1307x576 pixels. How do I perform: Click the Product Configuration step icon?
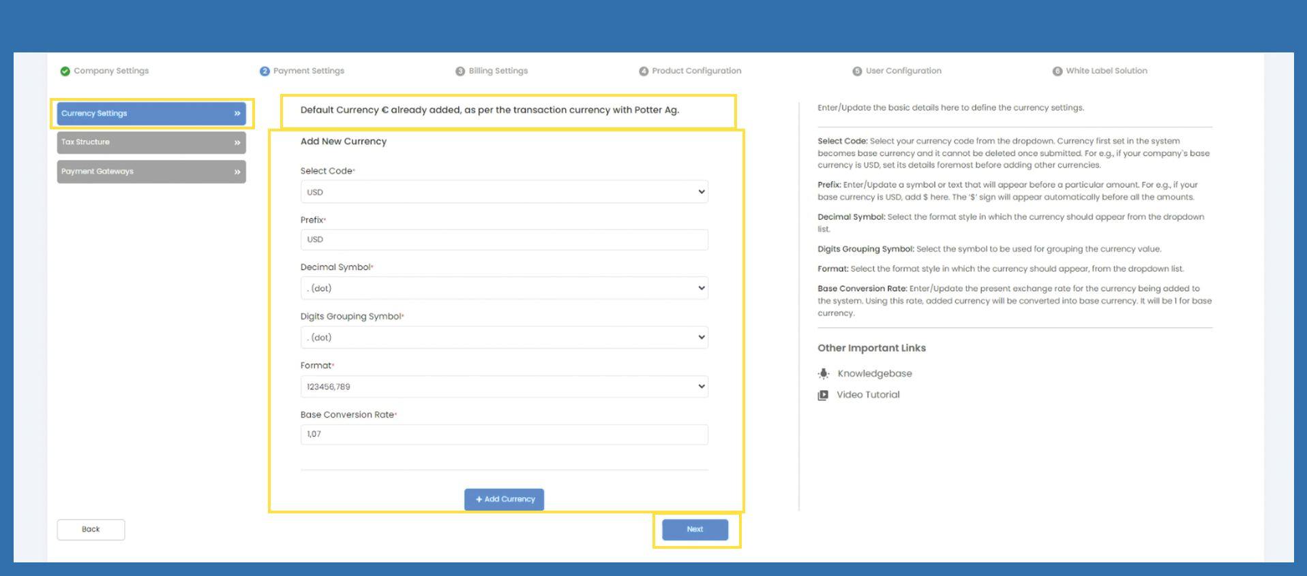[643, 71]
